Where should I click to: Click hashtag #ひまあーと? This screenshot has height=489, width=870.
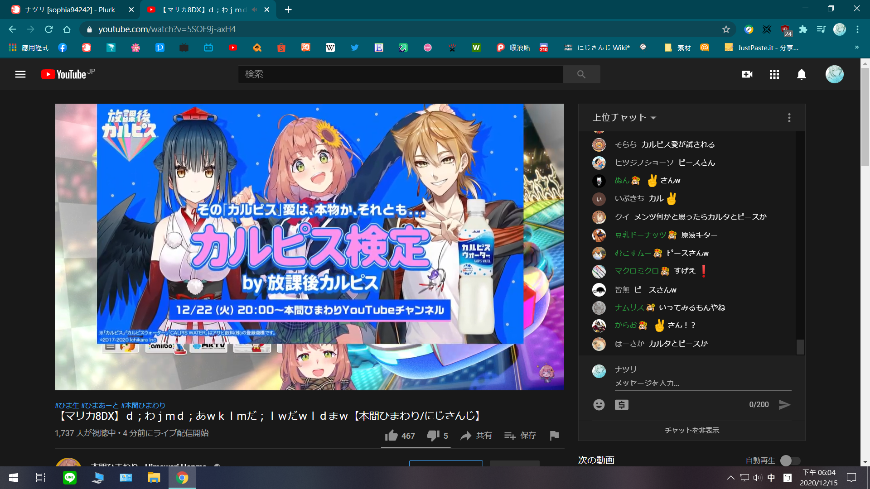(x=100, y=405)
